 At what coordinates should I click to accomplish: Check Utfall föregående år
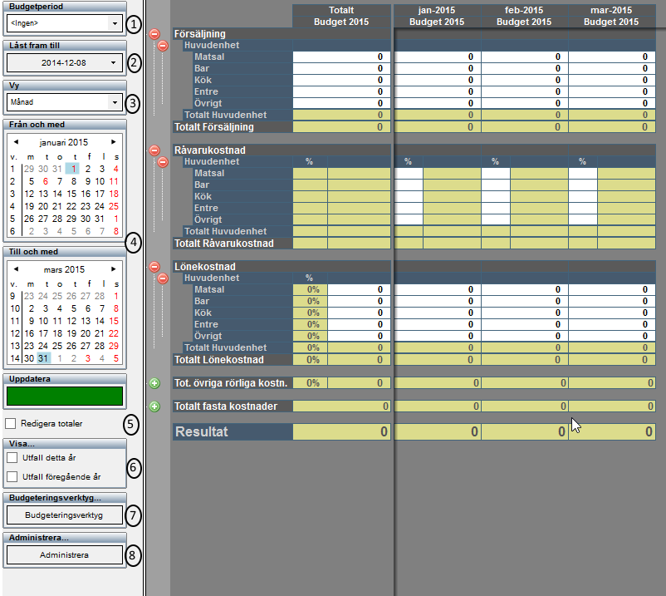(x=12, y=476)
